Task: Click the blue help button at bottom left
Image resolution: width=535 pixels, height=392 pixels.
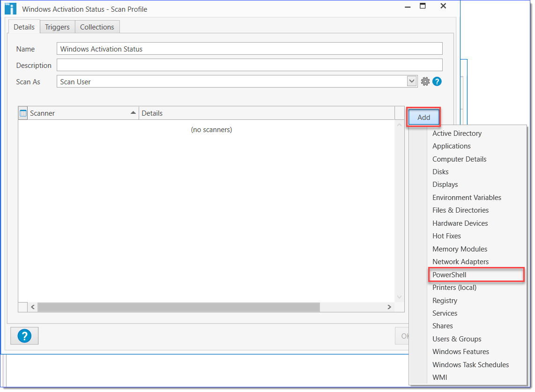Action: (x=24, y=336)
